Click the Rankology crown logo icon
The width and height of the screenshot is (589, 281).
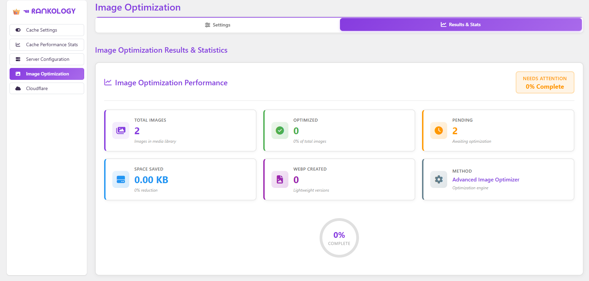coord(16,12)
